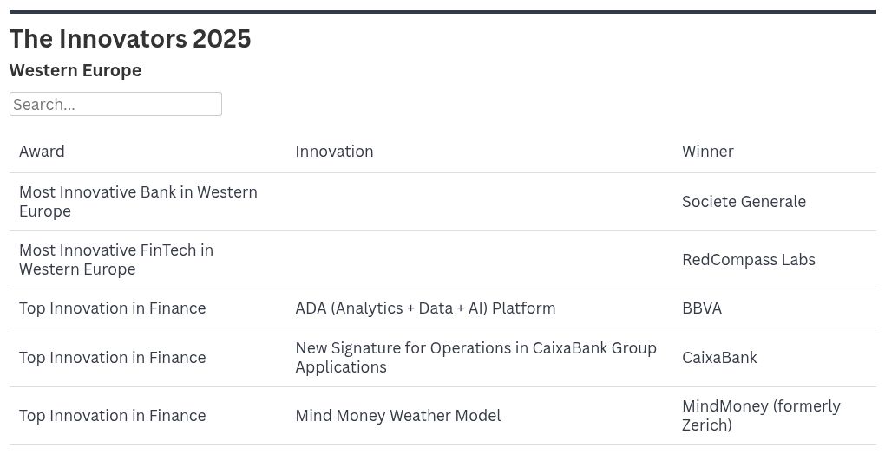Screen dimensions: 885x454
Task: Click MindMoney (formerly Zerich) winner cell
Action: (761, 416)
